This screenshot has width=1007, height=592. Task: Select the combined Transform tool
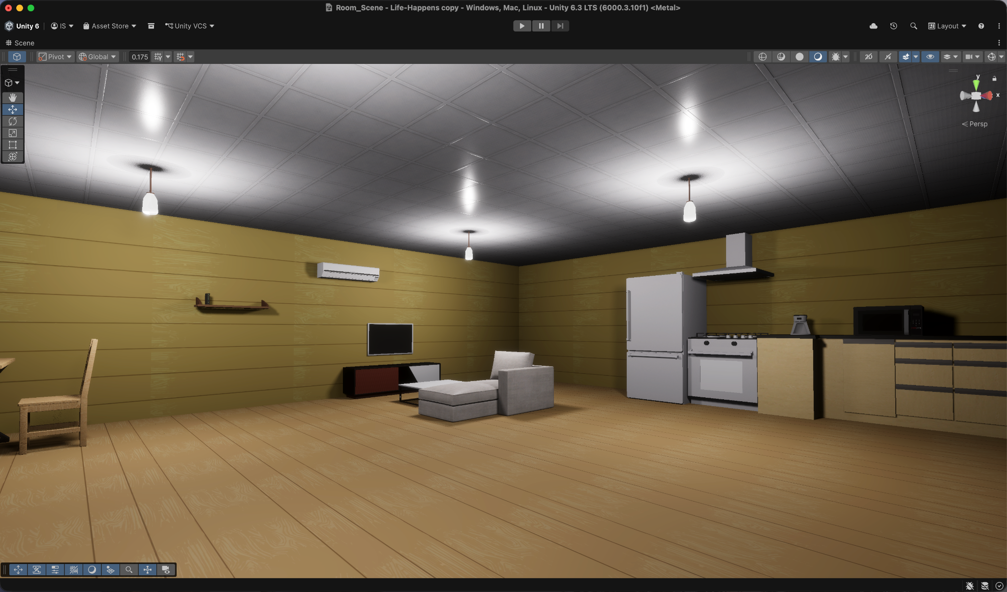(x=13, y=156)
